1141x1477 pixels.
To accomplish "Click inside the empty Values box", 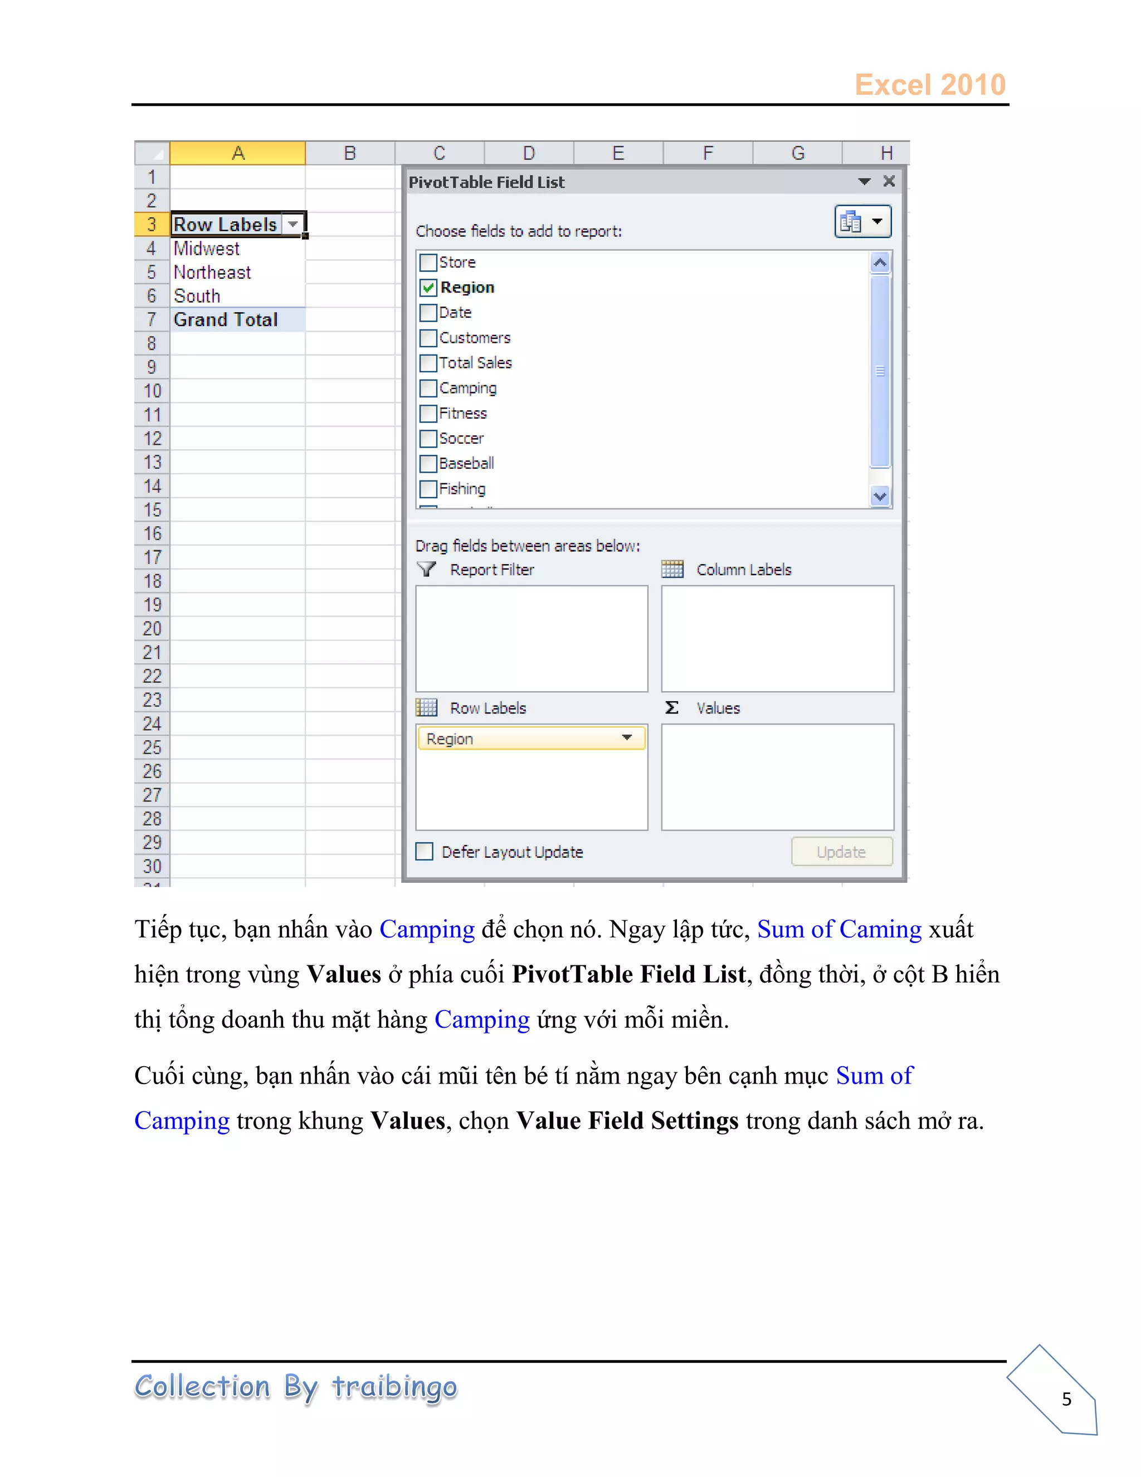I will click(777, 777).
